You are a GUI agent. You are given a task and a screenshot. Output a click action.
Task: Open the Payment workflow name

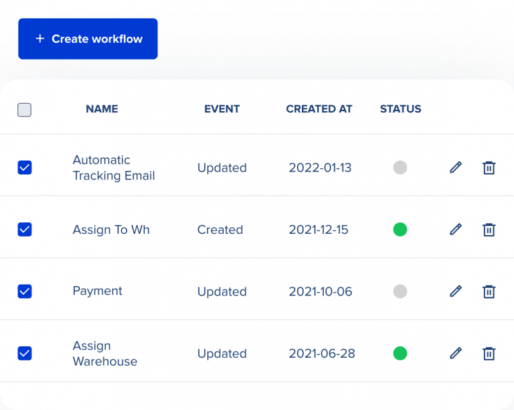(x=97, y=291)
